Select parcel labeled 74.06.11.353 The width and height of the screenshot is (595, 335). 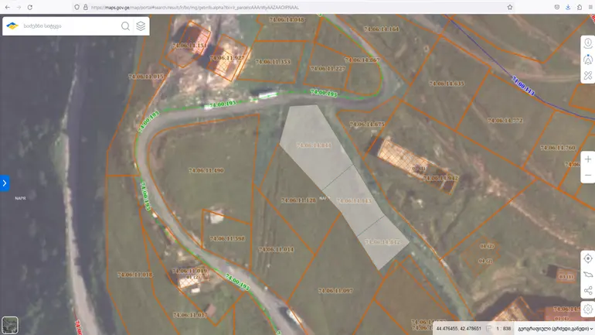(273, 62)
